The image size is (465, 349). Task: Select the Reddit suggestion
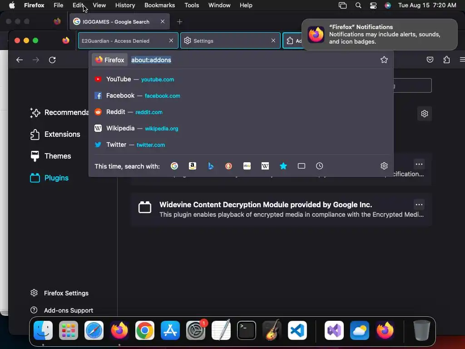241,112
